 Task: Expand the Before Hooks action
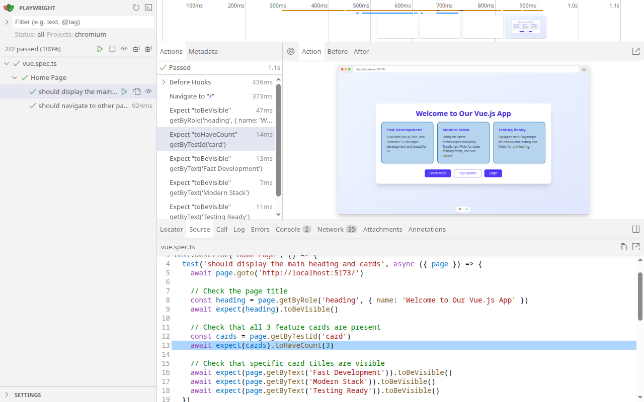point(164,82)
